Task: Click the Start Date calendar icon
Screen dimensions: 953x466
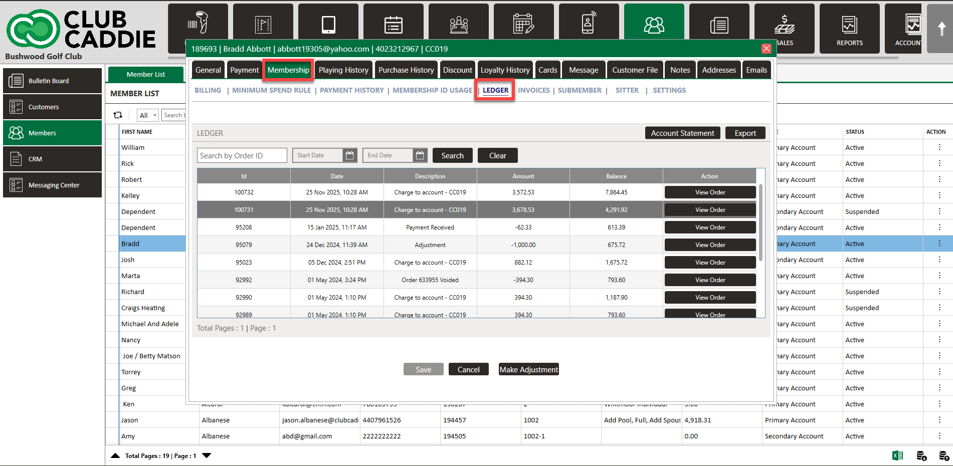Action: (x=349, y=156)
